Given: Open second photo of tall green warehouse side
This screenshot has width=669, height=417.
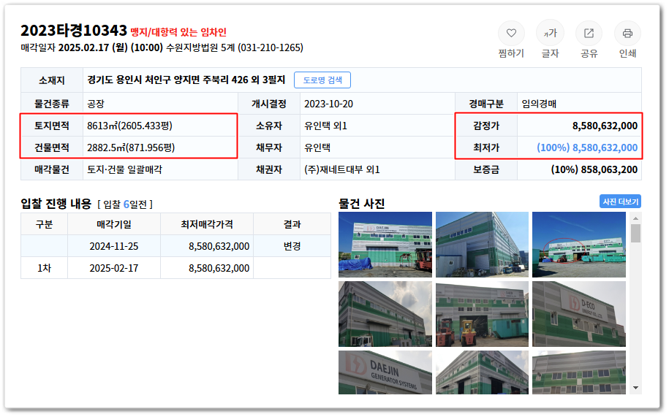Looking at the screenshot, I should point(482,245).
